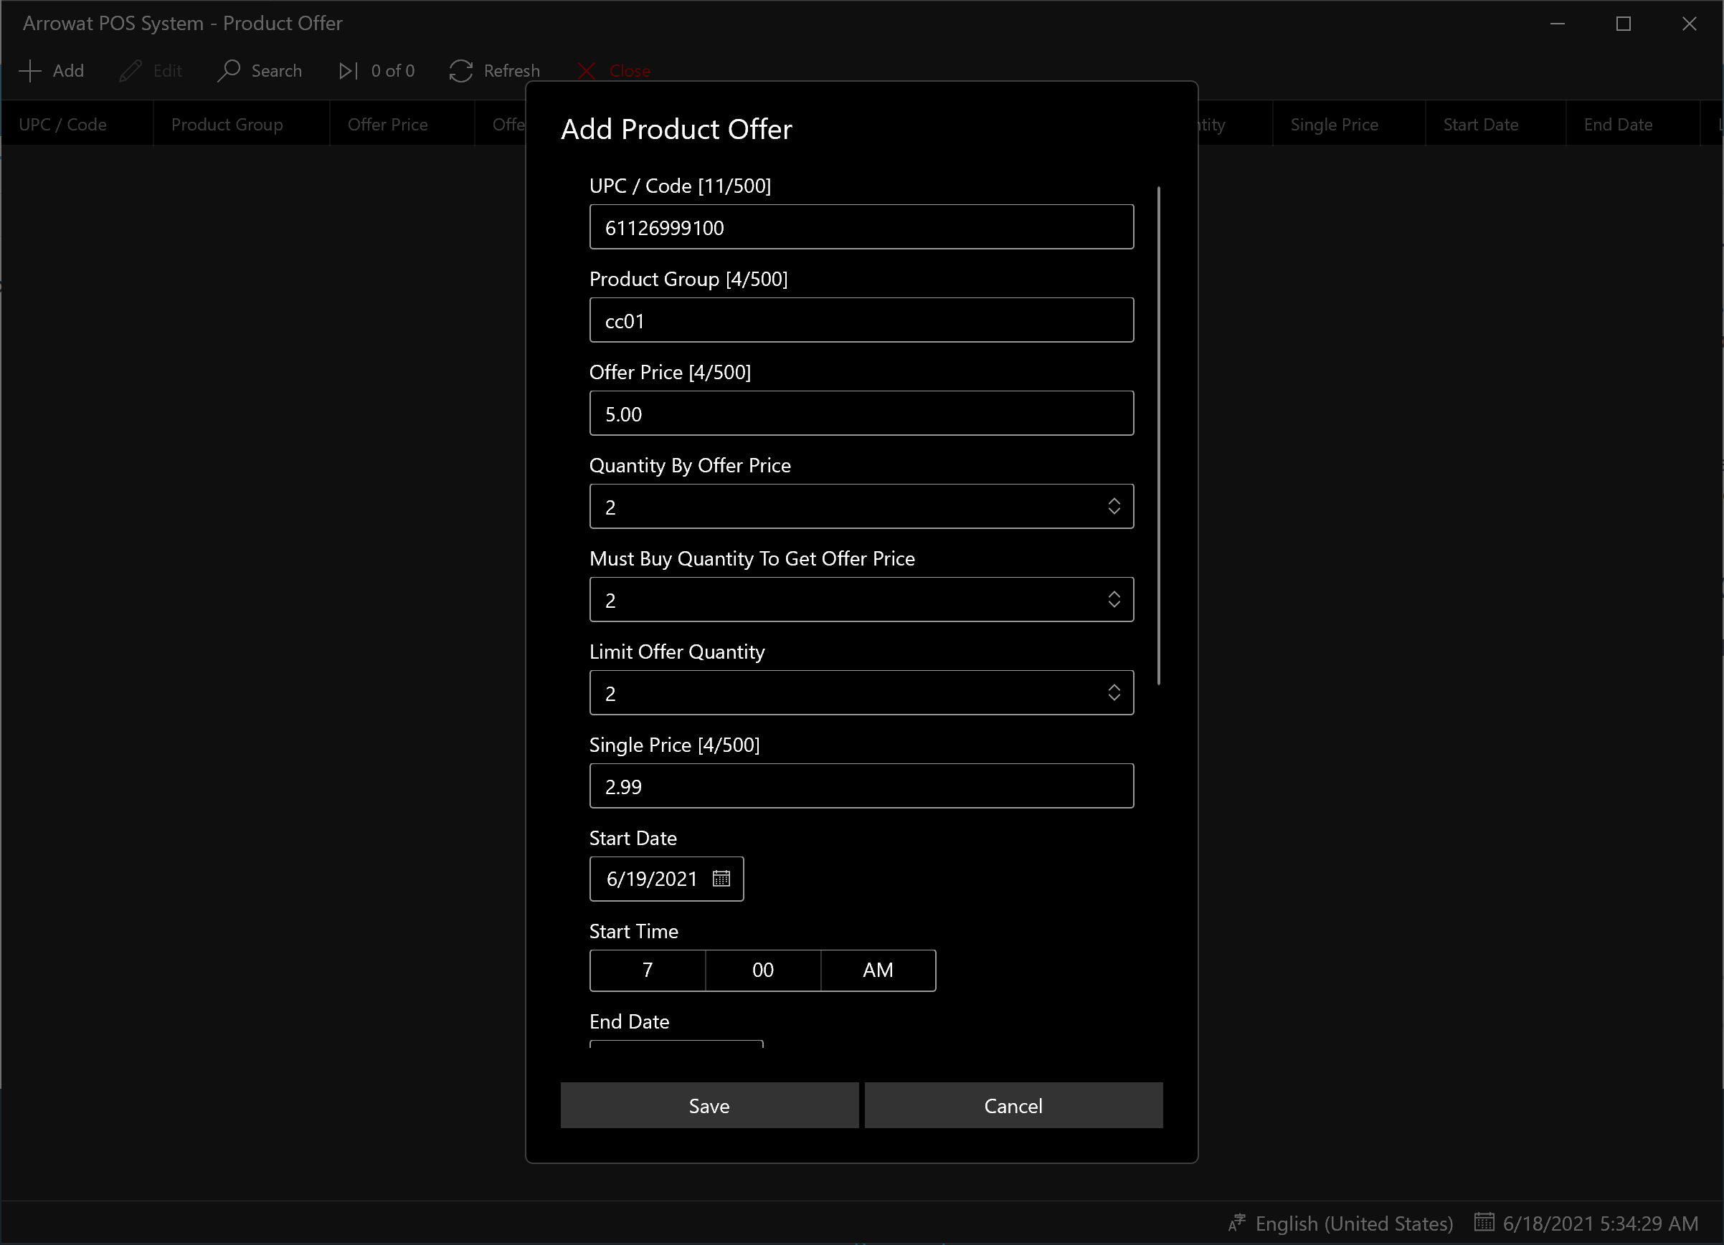The image size is (1724, 1245).
Task: Click the Offer Price input with 5.00
Action: click(x=861, y=414)
